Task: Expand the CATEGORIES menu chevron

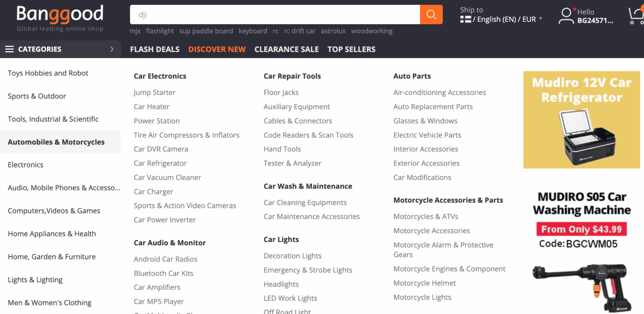Action: pos(112,49)
